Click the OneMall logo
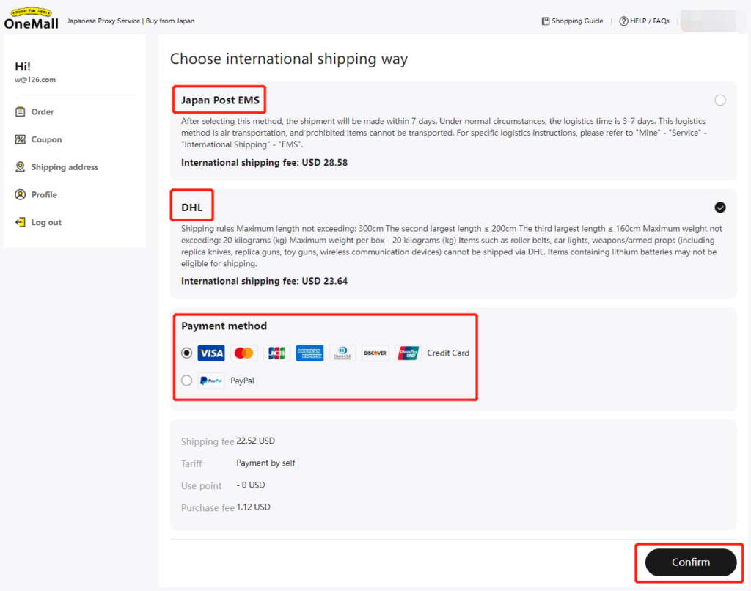Screen dimensions: 751x591 (31, 19)
